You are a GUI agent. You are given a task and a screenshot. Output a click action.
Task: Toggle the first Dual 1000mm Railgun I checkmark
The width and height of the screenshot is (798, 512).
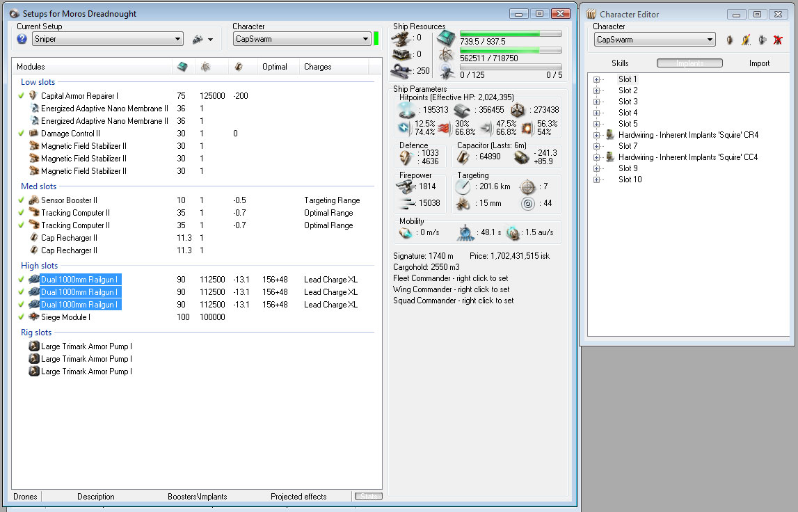pos(21,280)
